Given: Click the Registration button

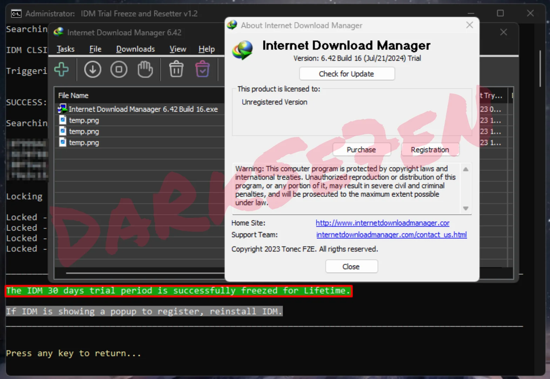Looking at the screenshot, I should [430, 149].
